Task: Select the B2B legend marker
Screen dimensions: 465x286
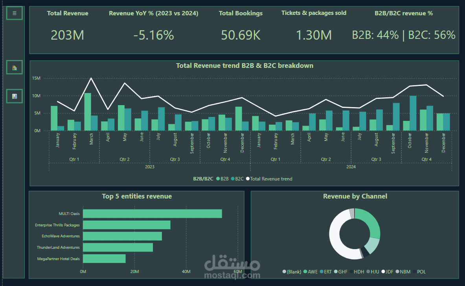Action: pos(218,179)
